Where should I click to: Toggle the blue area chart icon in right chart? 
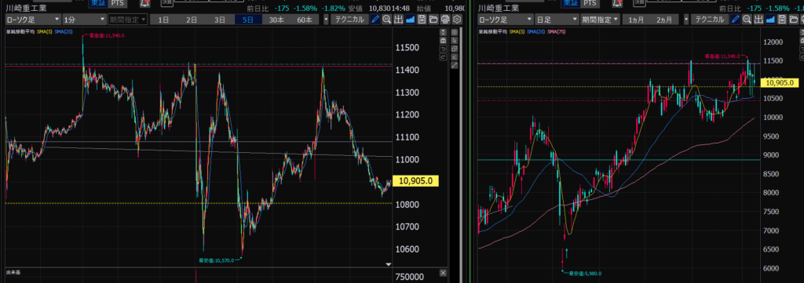pos(770,20)
